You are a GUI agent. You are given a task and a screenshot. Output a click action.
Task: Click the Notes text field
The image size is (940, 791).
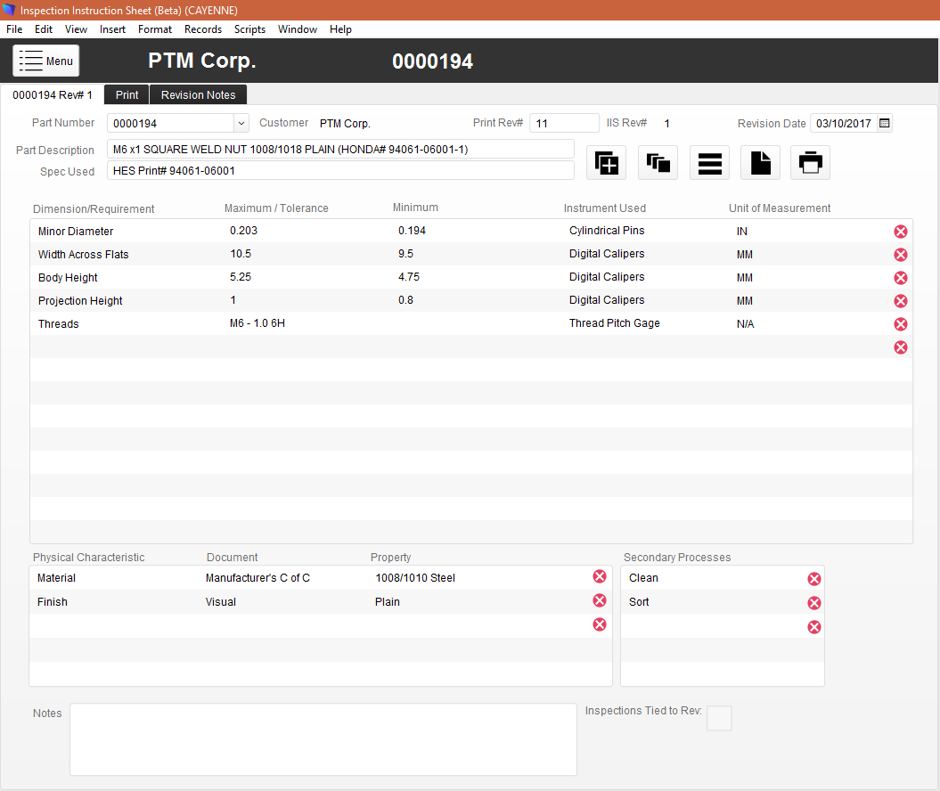pos(323,739)
